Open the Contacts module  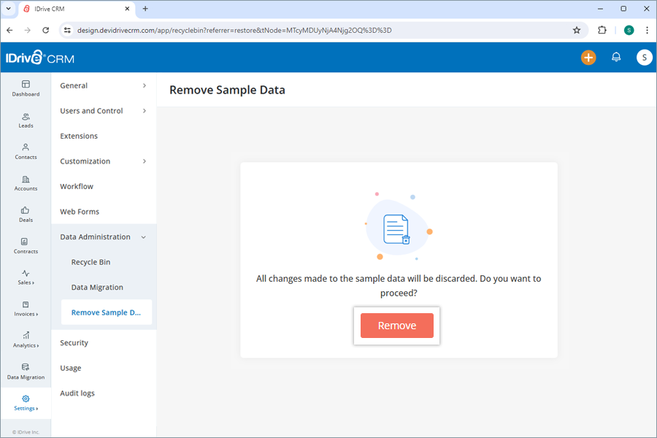pyautogui.click(x=26, y=151)
